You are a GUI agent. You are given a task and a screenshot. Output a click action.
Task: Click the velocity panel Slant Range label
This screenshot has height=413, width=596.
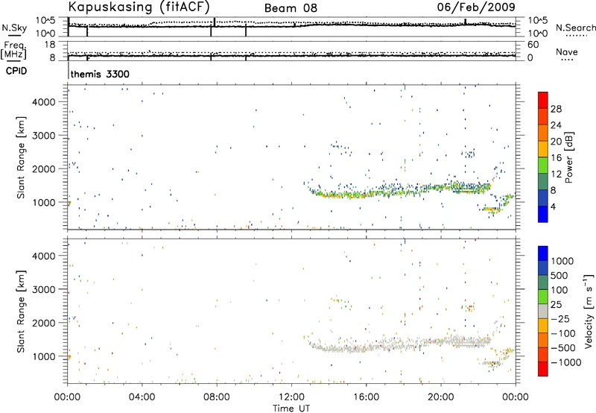(x=21, y=311)
